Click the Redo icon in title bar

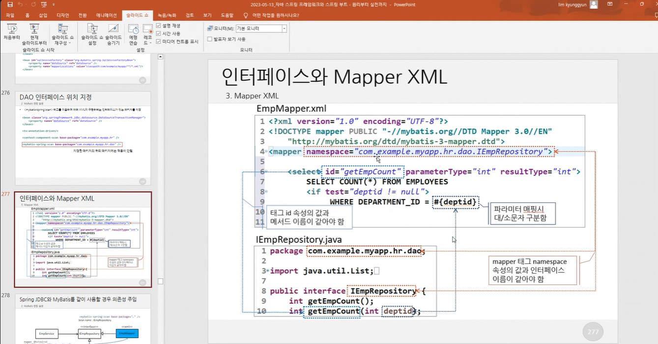(x=32, y=4)
